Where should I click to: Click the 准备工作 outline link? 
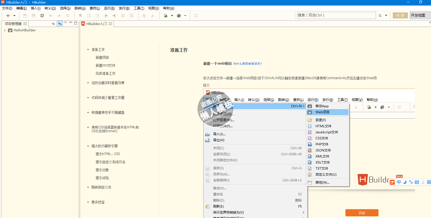[x=98, y=49]
